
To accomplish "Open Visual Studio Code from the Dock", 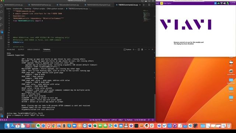I will [190, 126].
